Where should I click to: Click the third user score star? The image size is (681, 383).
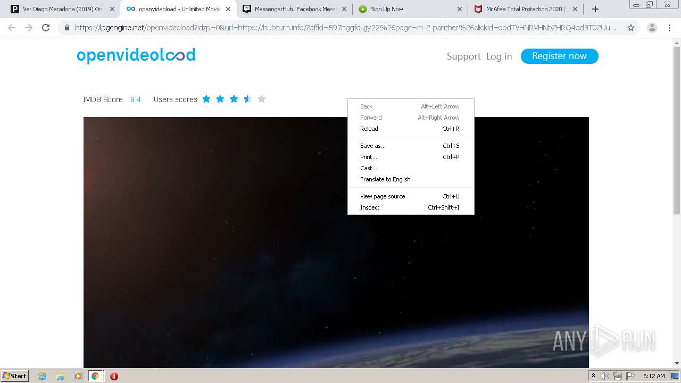pos(234,99)
